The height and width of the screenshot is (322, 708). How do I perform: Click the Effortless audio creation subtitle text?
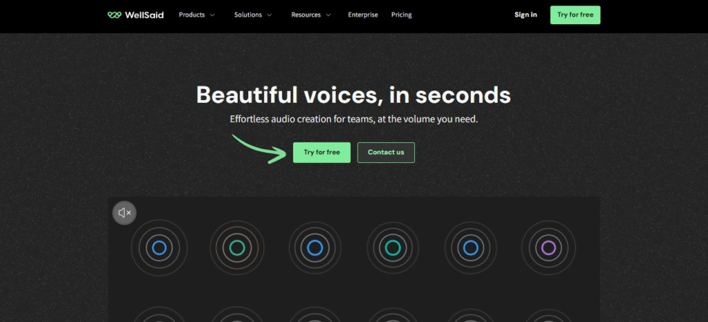353,119
